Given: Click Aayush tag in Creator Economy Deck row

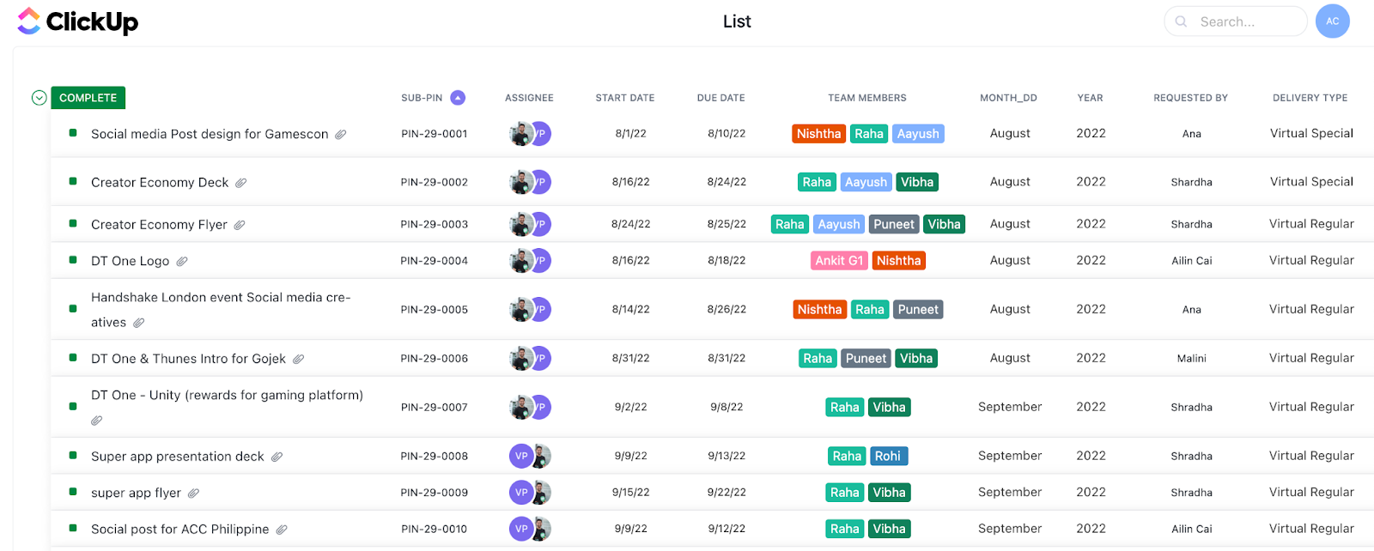Looking at the screenshot, I should click(866, 182).
